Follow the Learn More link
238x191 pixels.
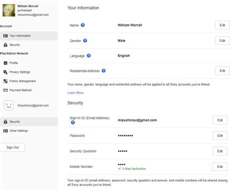(75, 93)
